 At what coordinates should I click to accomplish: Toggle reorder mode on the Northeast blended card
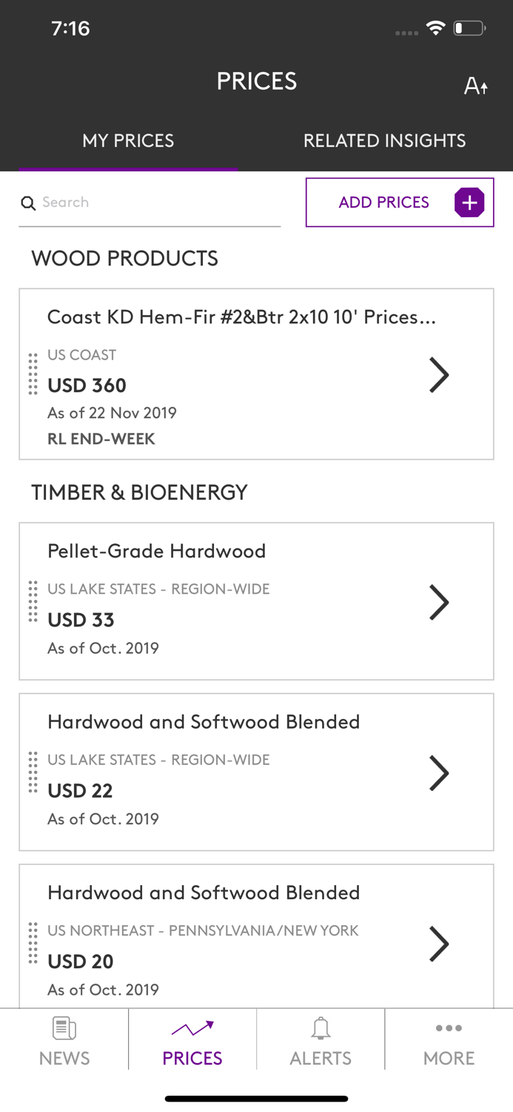tap(33, 944)
